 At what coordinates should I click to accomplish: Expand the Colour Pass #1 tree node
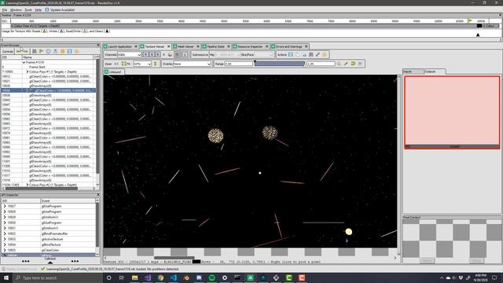pos(28,72)
